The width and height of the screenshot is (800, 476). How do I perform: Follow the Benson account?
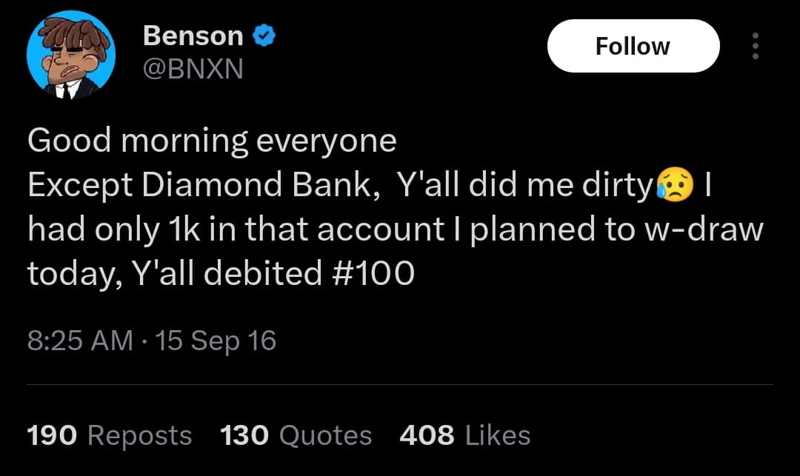pyautogui.click(x=633, y=46)
